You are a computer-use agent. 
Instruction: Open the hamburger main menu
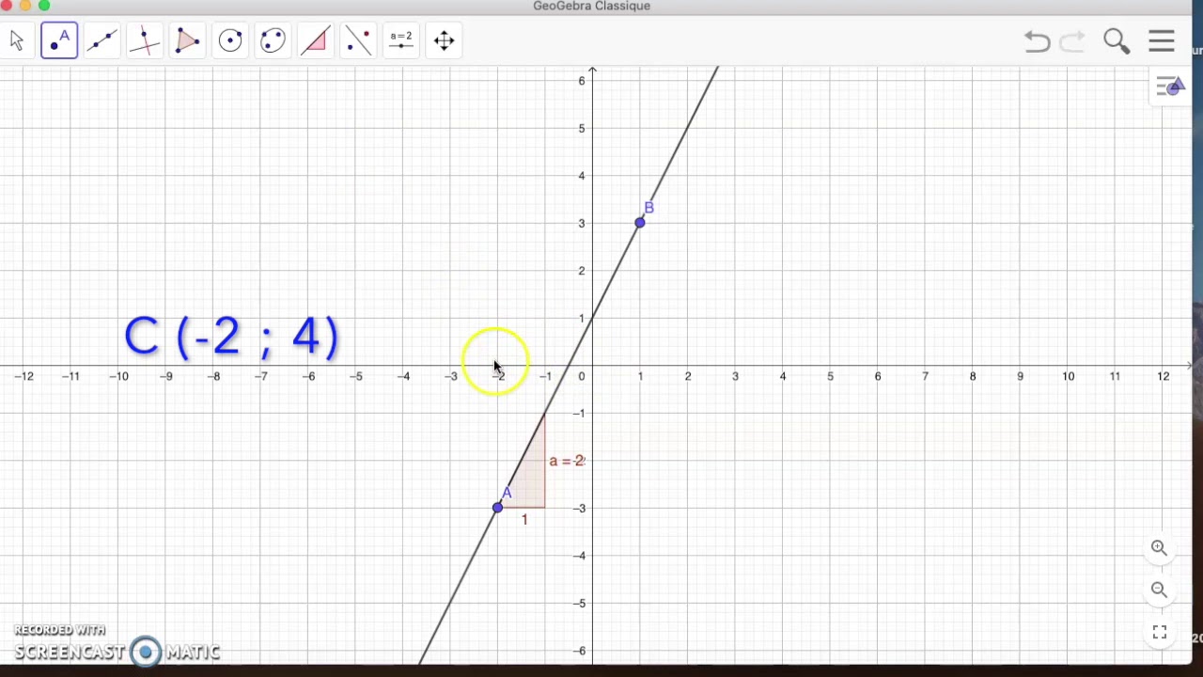coord(1162,41)
